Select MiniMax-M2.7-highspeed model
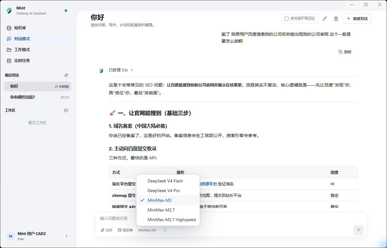The image size is (387, 248). tap(168, 220)
